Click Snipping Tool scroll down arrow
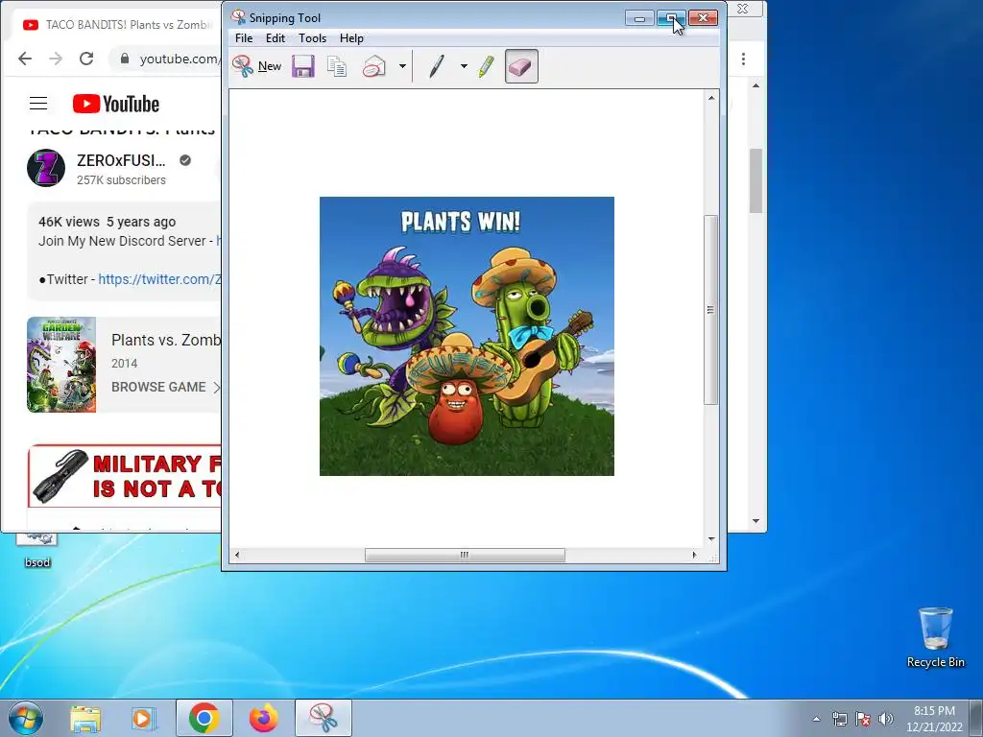The width and height of the screenshot is (983, 737). (711, 539)
